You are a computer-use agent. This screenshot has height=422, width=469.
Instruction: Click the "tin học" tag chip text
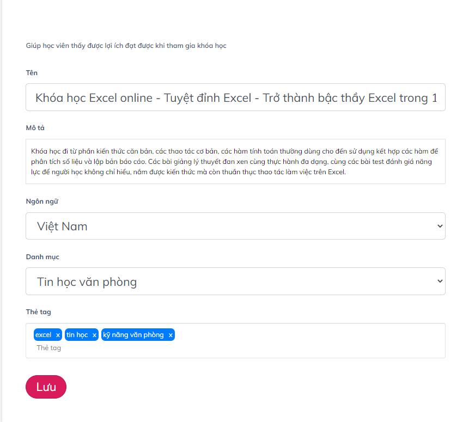(77, 335)
